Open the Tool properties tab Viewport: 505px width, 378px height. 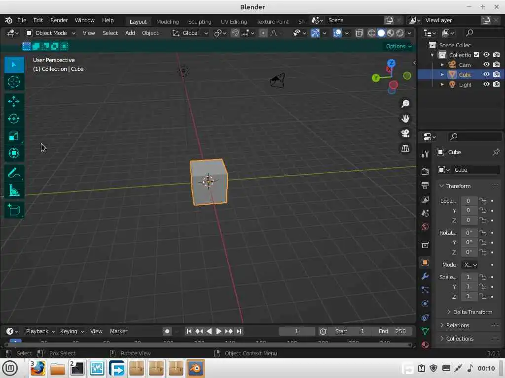coord(425,154)
